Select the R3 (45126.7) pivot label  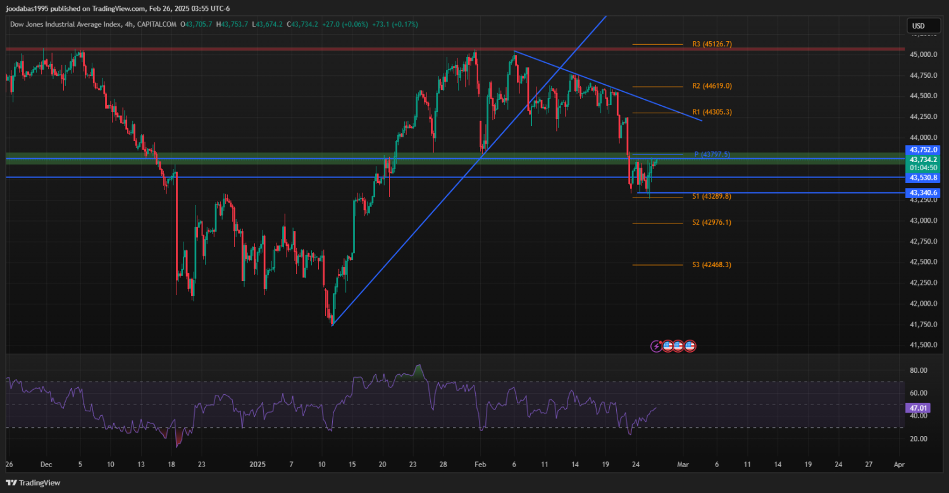(711, 44)
